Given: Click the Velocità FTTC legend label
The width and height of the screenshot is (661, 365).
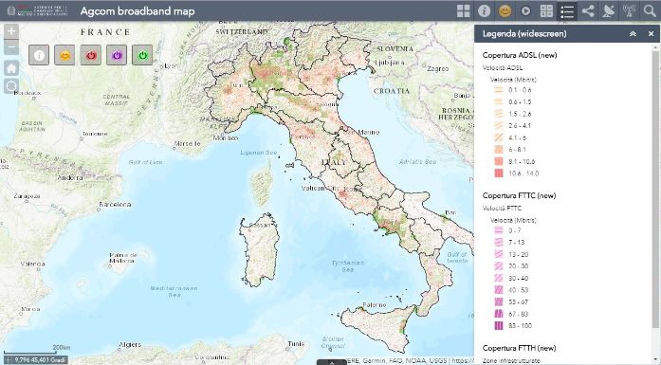Looking at the screenshot, I should tap(502, 209).
